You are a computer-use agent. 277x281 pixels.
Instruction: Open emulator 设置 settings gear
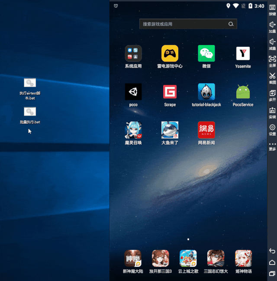tap(272, 130)
